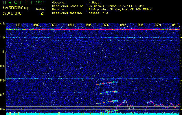
Task: Select the Receiving Location label
Action: (x=68, y=6)
